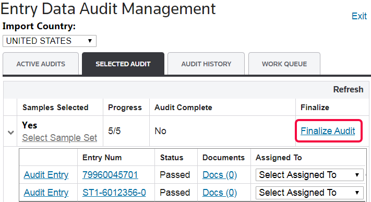Open the Audit History tab
371x202 pixels.
206,64
